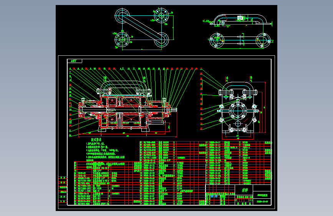Select the left flange with the yellow arc in the top-right plan view
This screenshot has width=333, height=216.
[x=217, y=40]
